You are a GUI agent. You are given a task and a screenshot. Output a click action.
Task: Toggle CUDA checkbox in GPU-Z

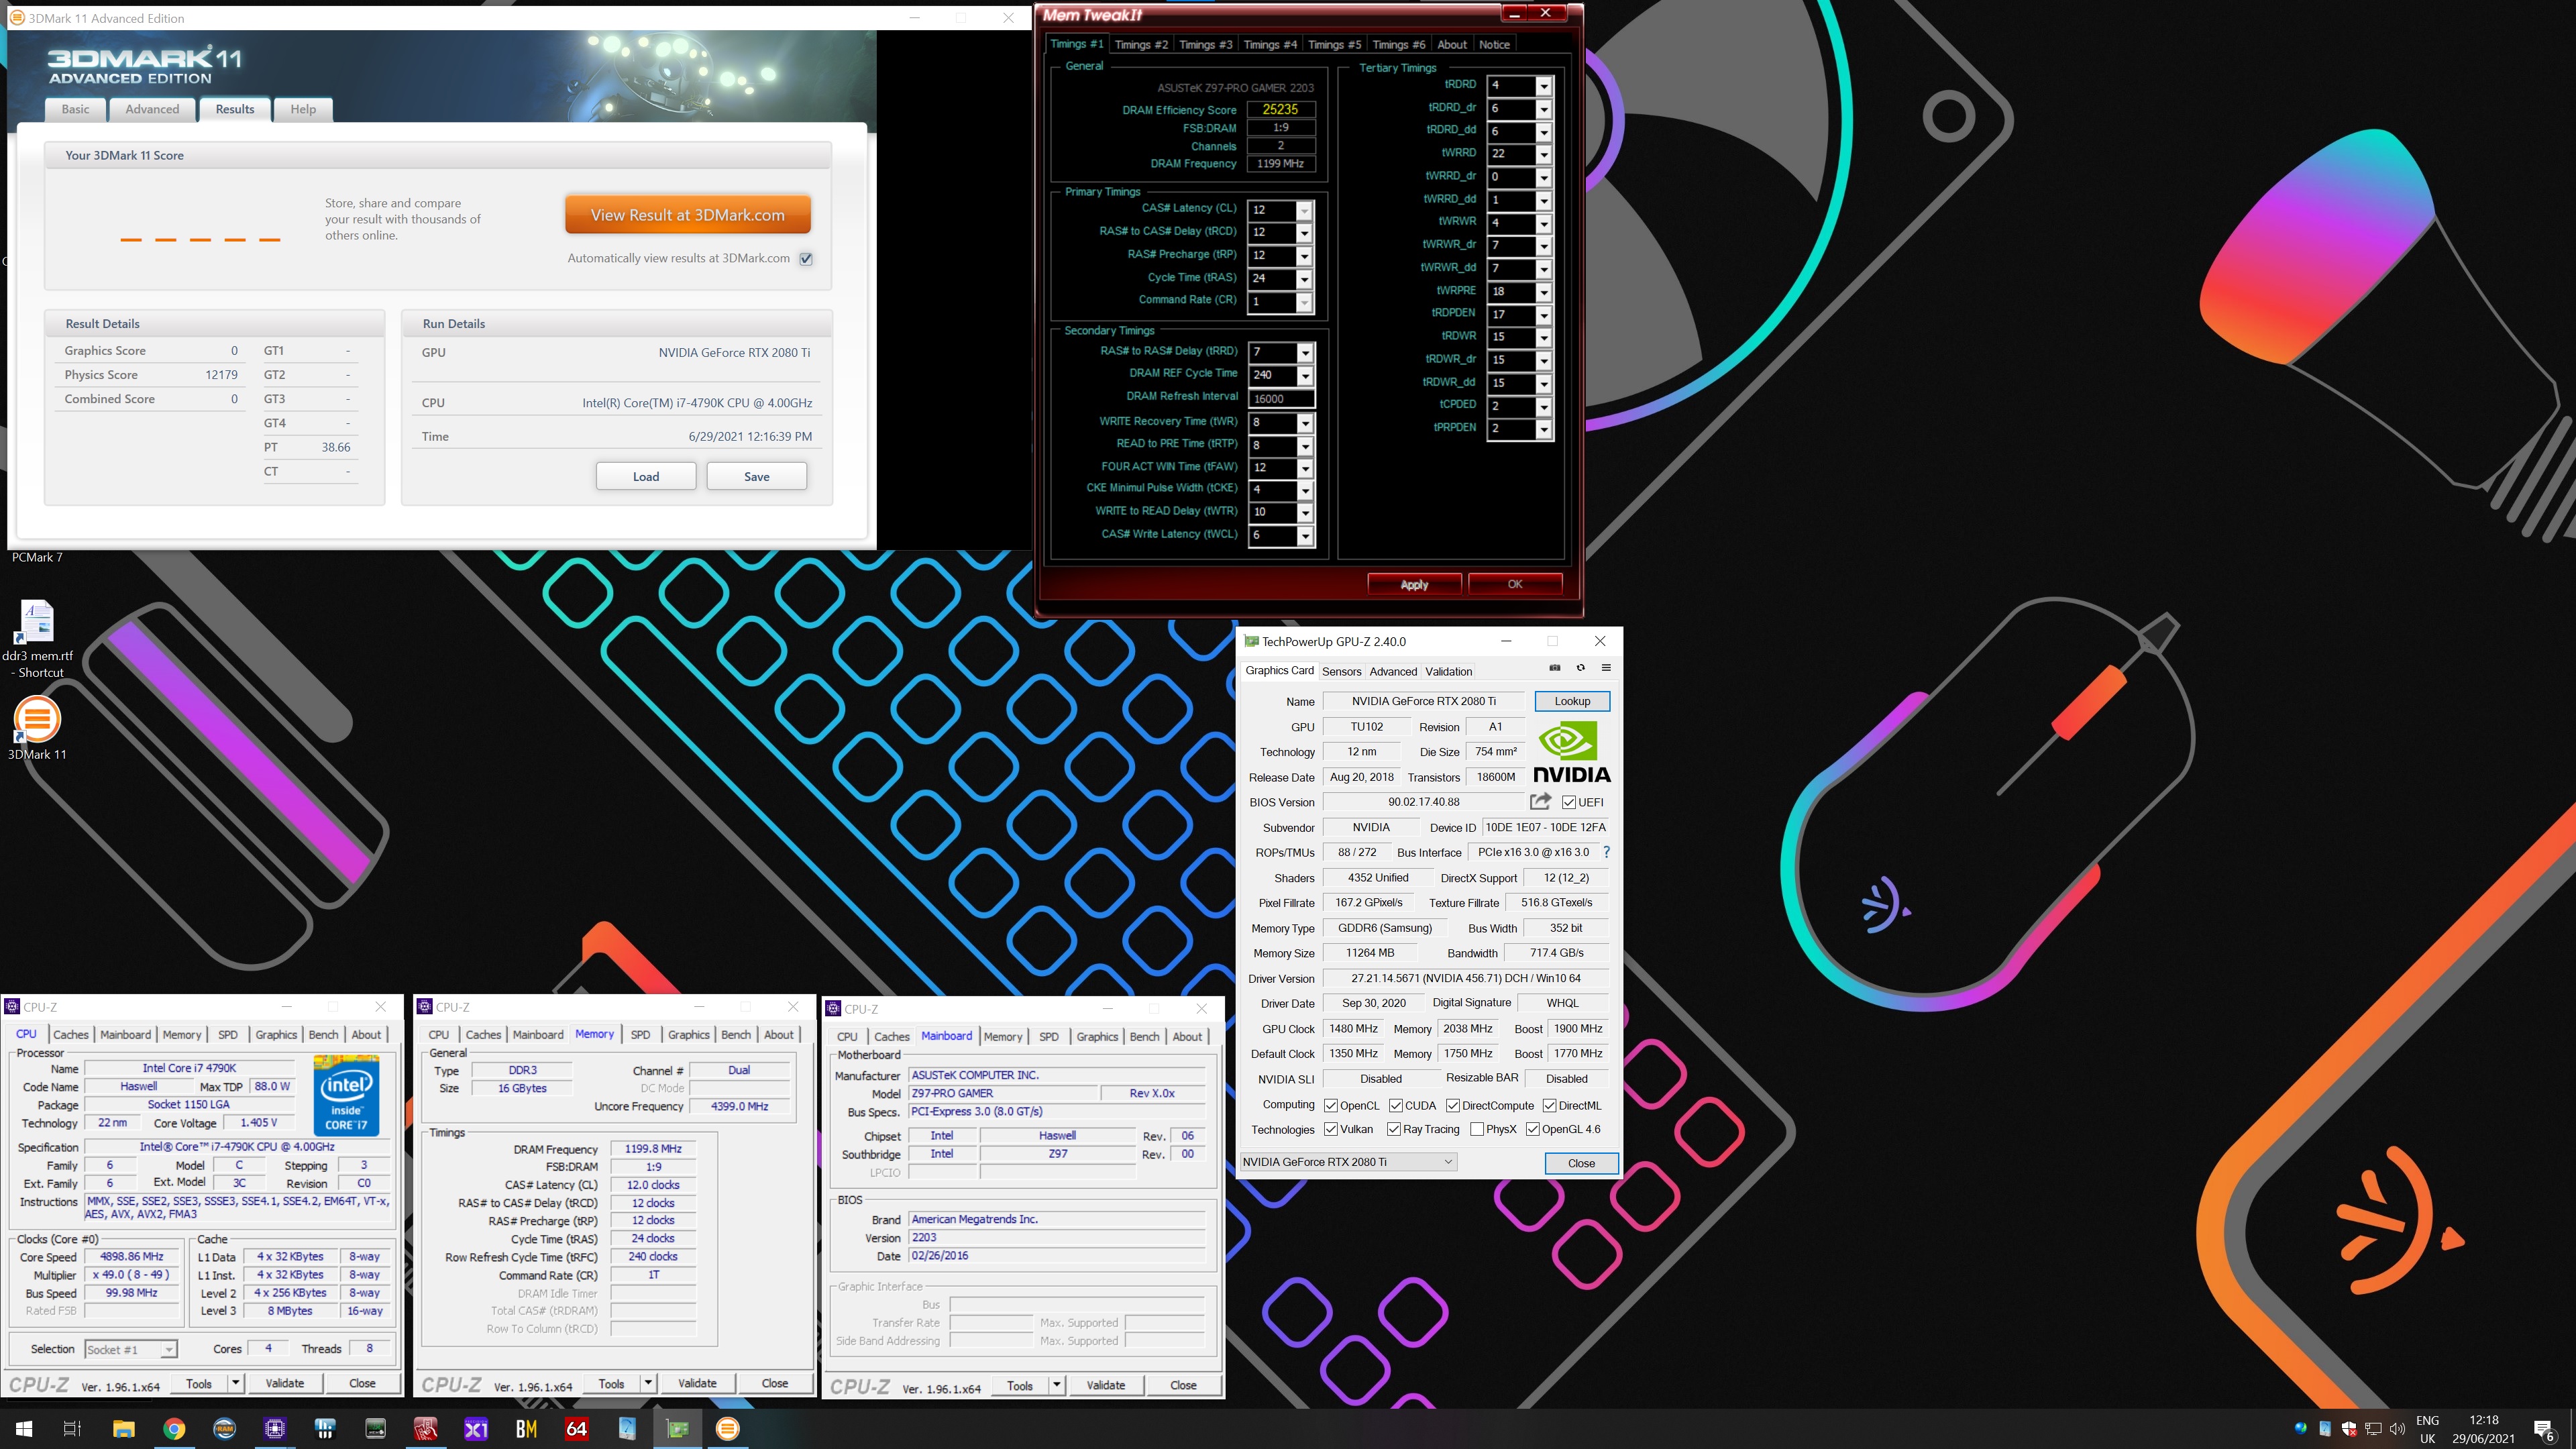click(x=1395, y=1105)
